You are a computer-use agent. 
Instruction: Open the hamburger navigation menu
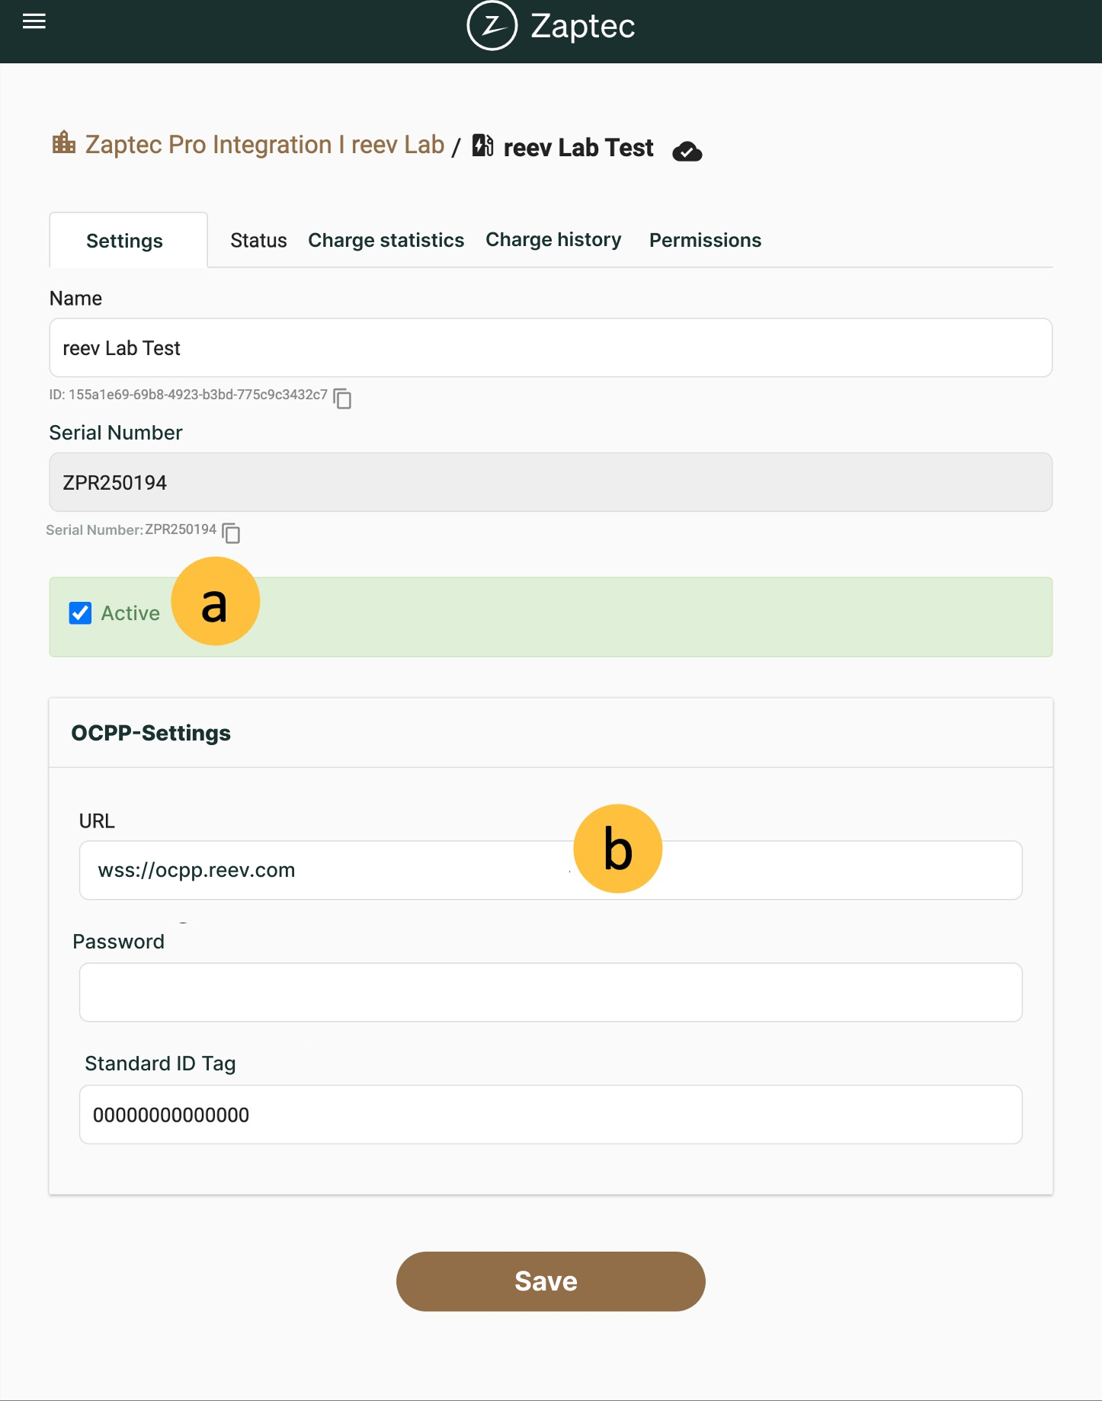[x=34, y=21]
